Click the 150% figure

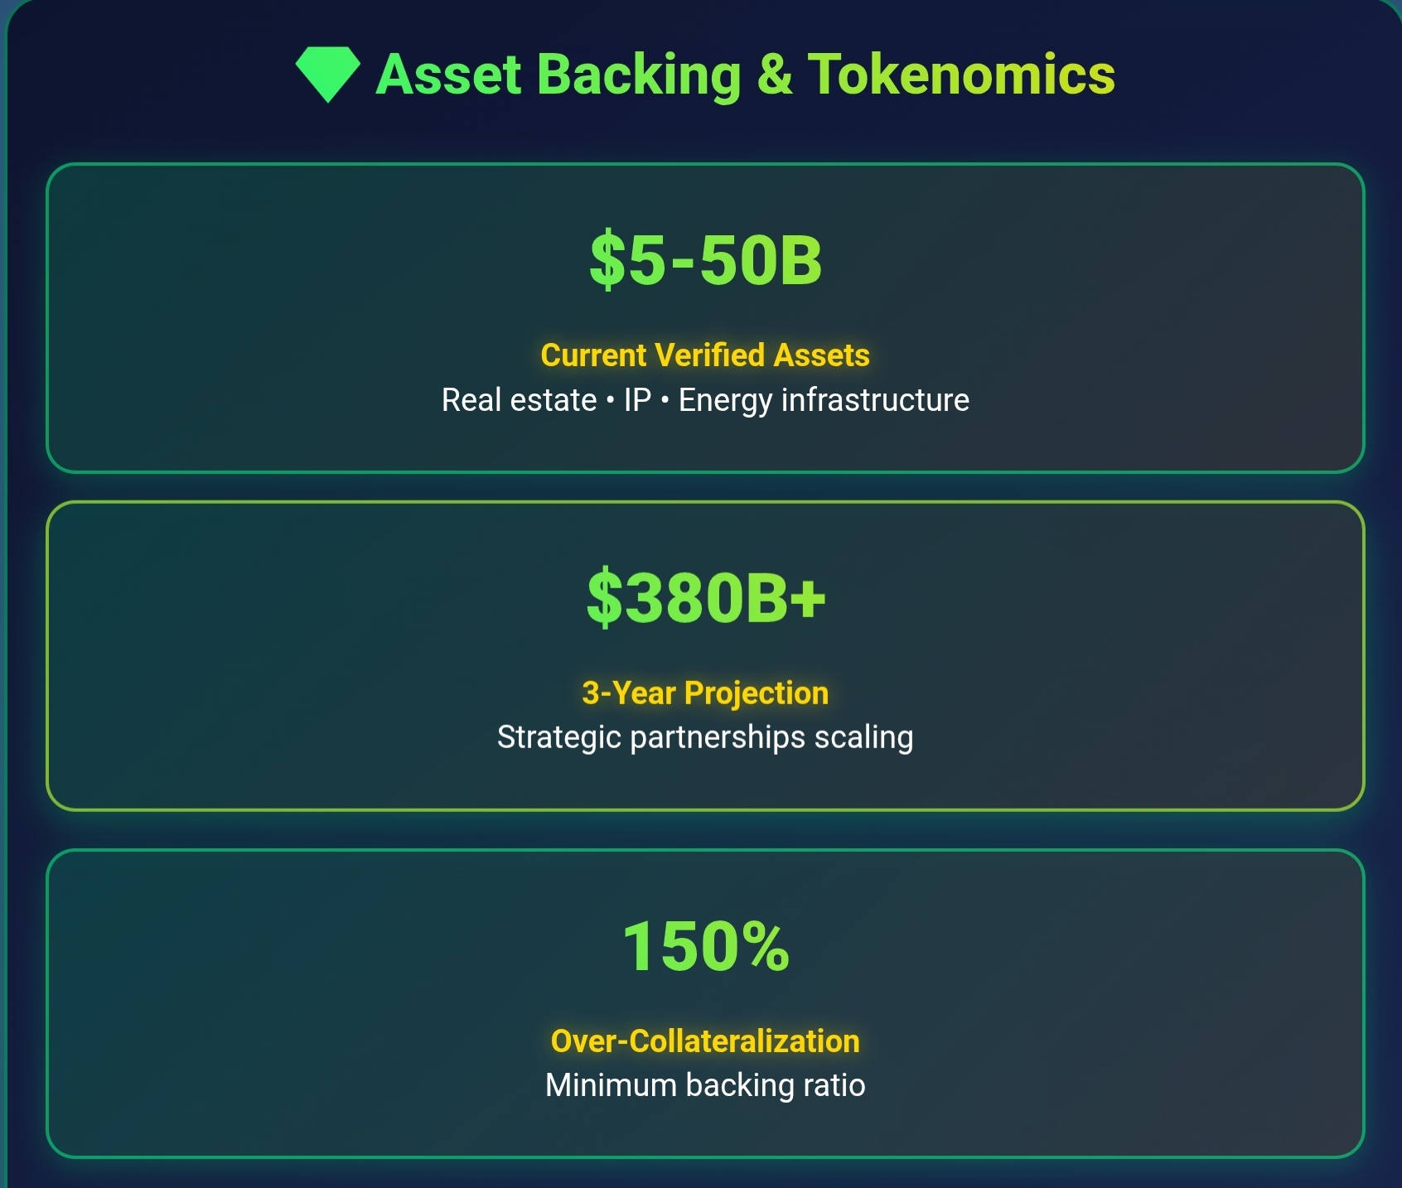(705, 946)
